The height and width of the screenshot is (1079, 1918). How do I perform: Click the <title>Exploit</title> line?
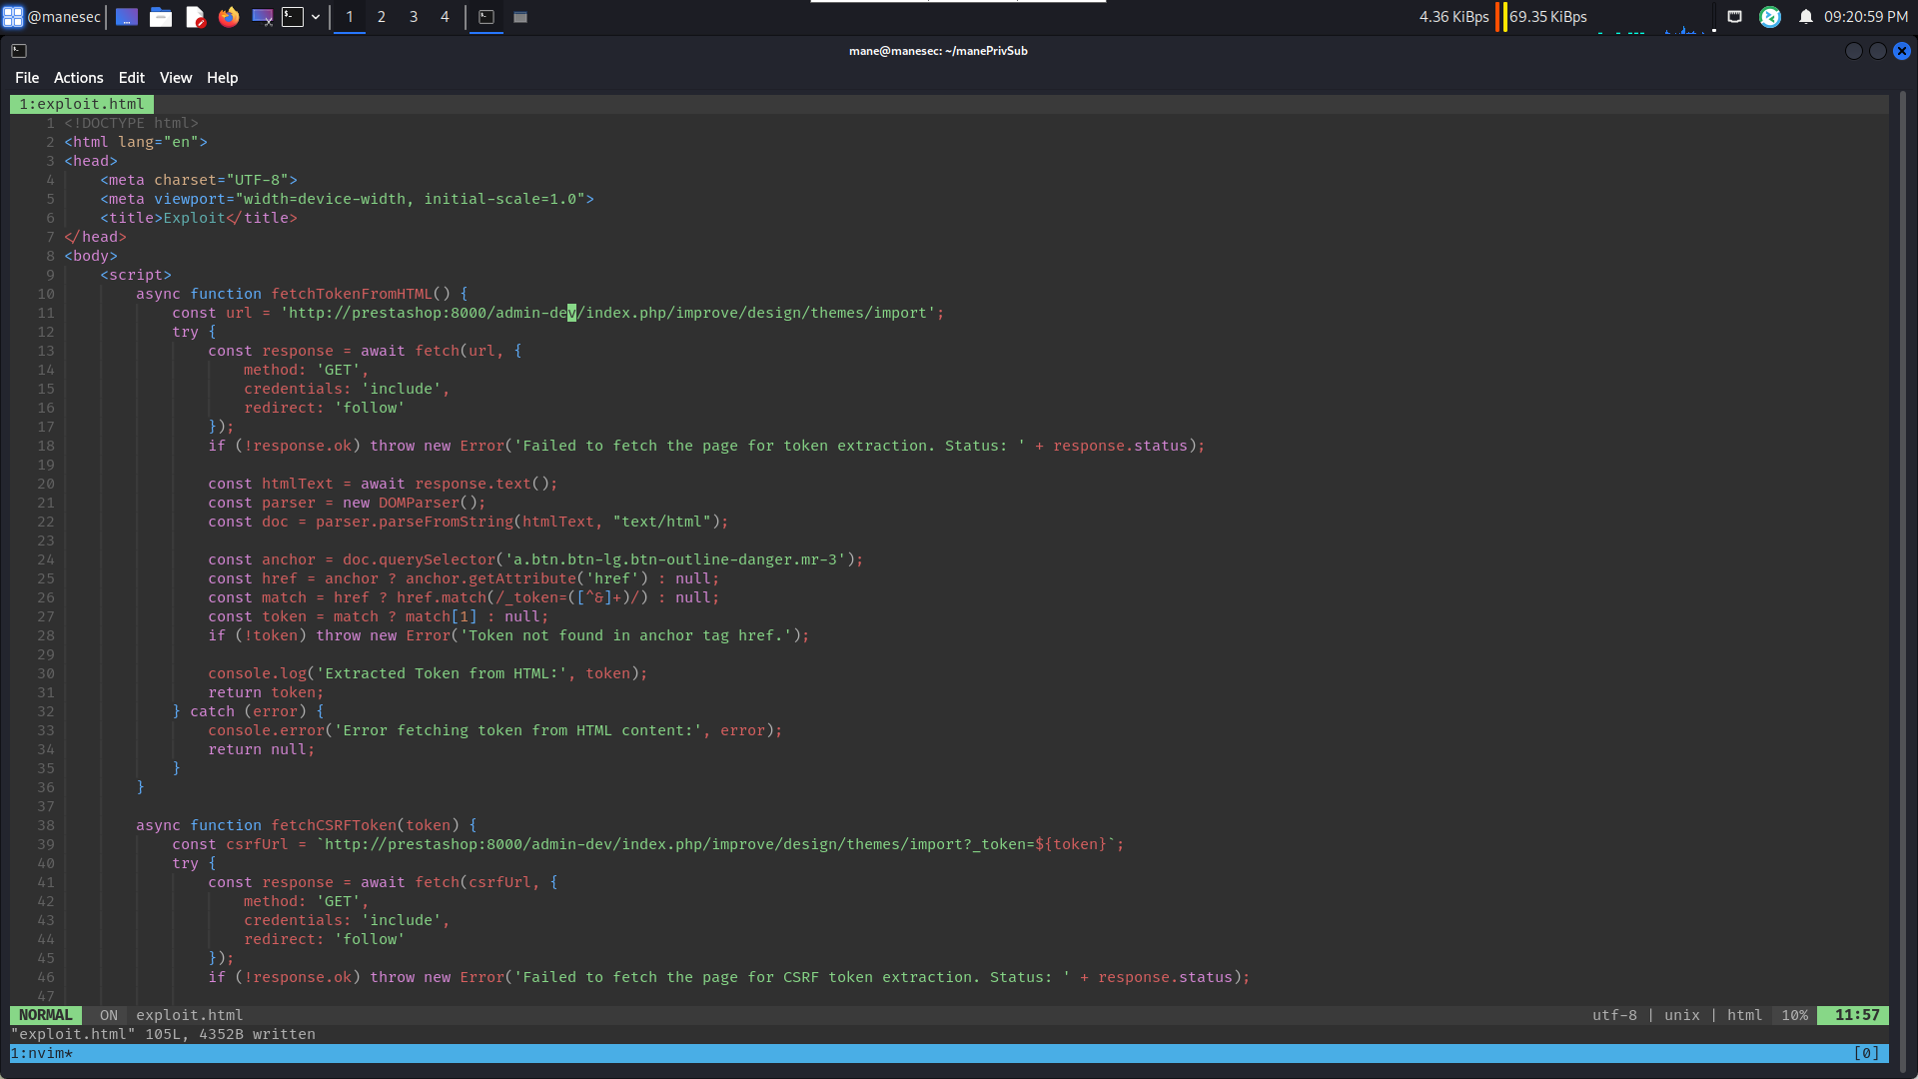(198, 218)
